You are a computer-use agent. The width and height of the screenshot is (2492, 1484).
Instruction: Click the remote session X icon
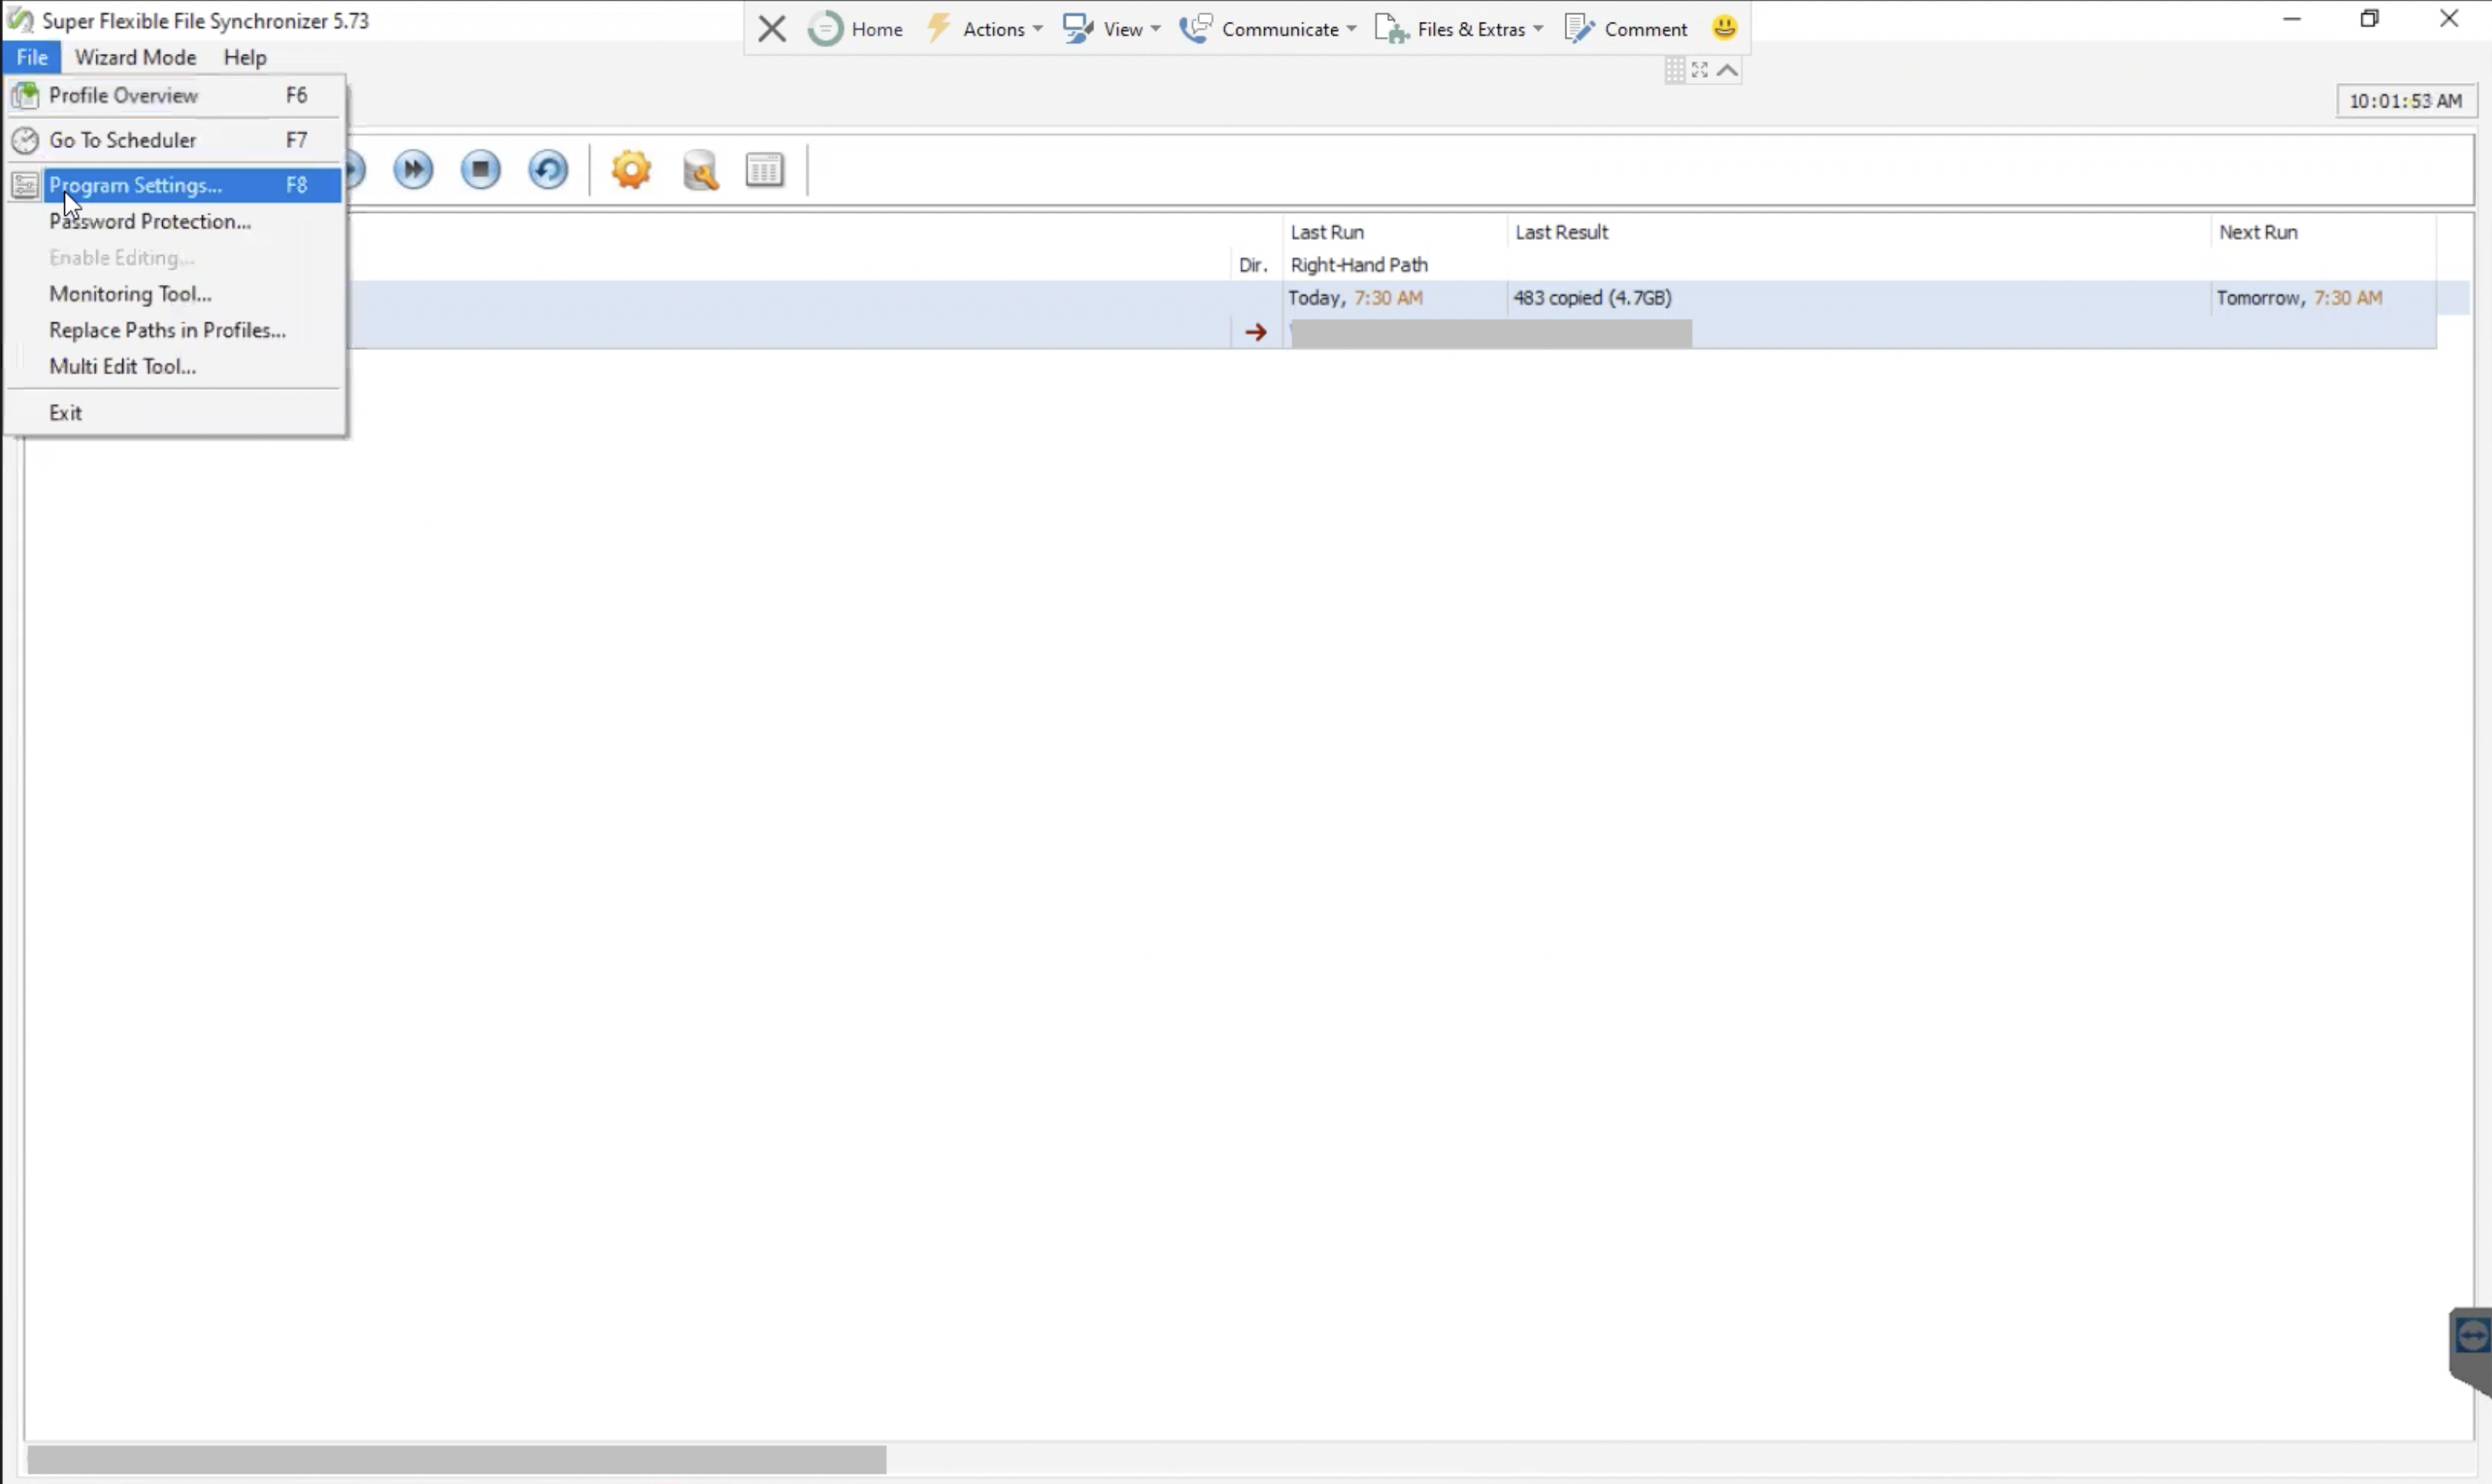(x=771, y=29)
